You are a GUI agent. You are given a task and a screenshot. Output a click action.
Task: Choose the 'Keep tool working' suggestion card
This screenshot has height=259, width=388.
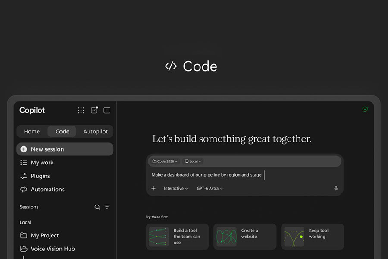[x=313, y=237]
